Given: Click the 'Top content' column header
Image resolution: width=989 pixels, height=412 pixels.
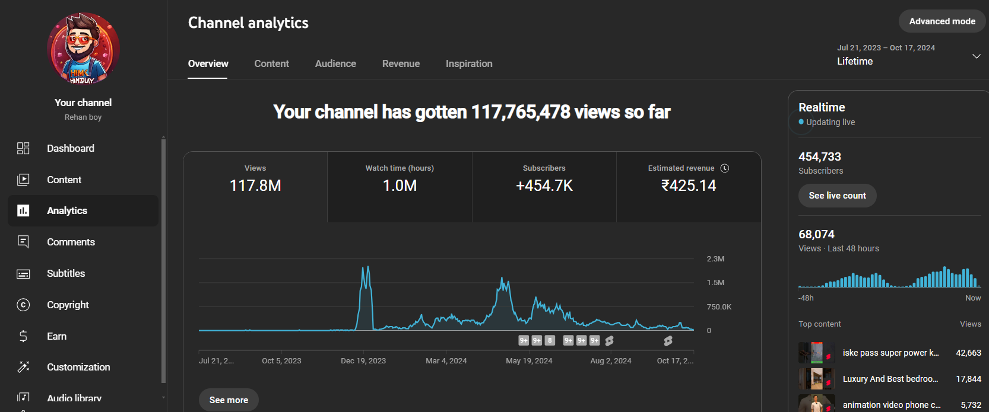Looking at the screenshot, I should [x=820, y=324].
